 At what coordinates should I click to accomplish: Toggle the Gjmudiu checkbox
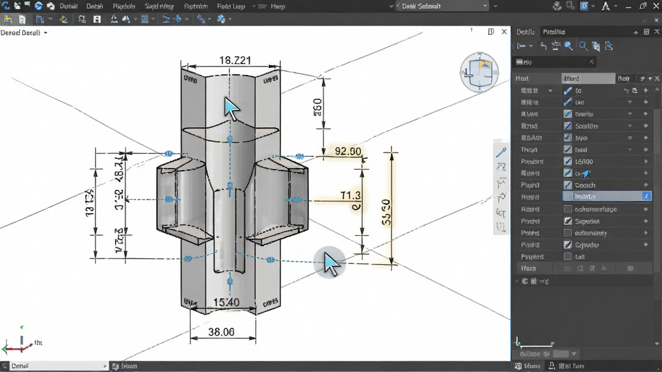(568, 245)
